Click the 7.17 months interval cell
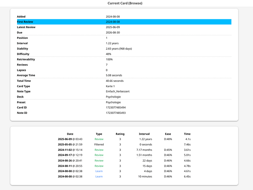 tap(144, 150)
